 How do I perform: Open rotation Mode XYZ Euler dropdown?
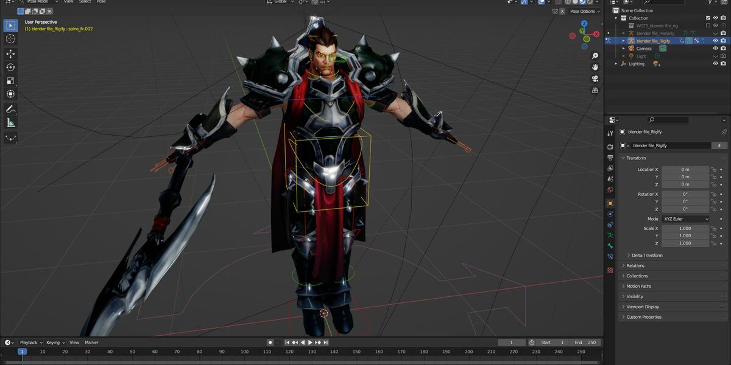click(685, 219)
